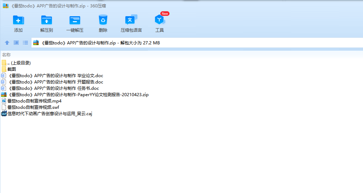Open the 工具 (Tools) icon
This screenshot has width=363, height=193.
(x=160, y=20)
